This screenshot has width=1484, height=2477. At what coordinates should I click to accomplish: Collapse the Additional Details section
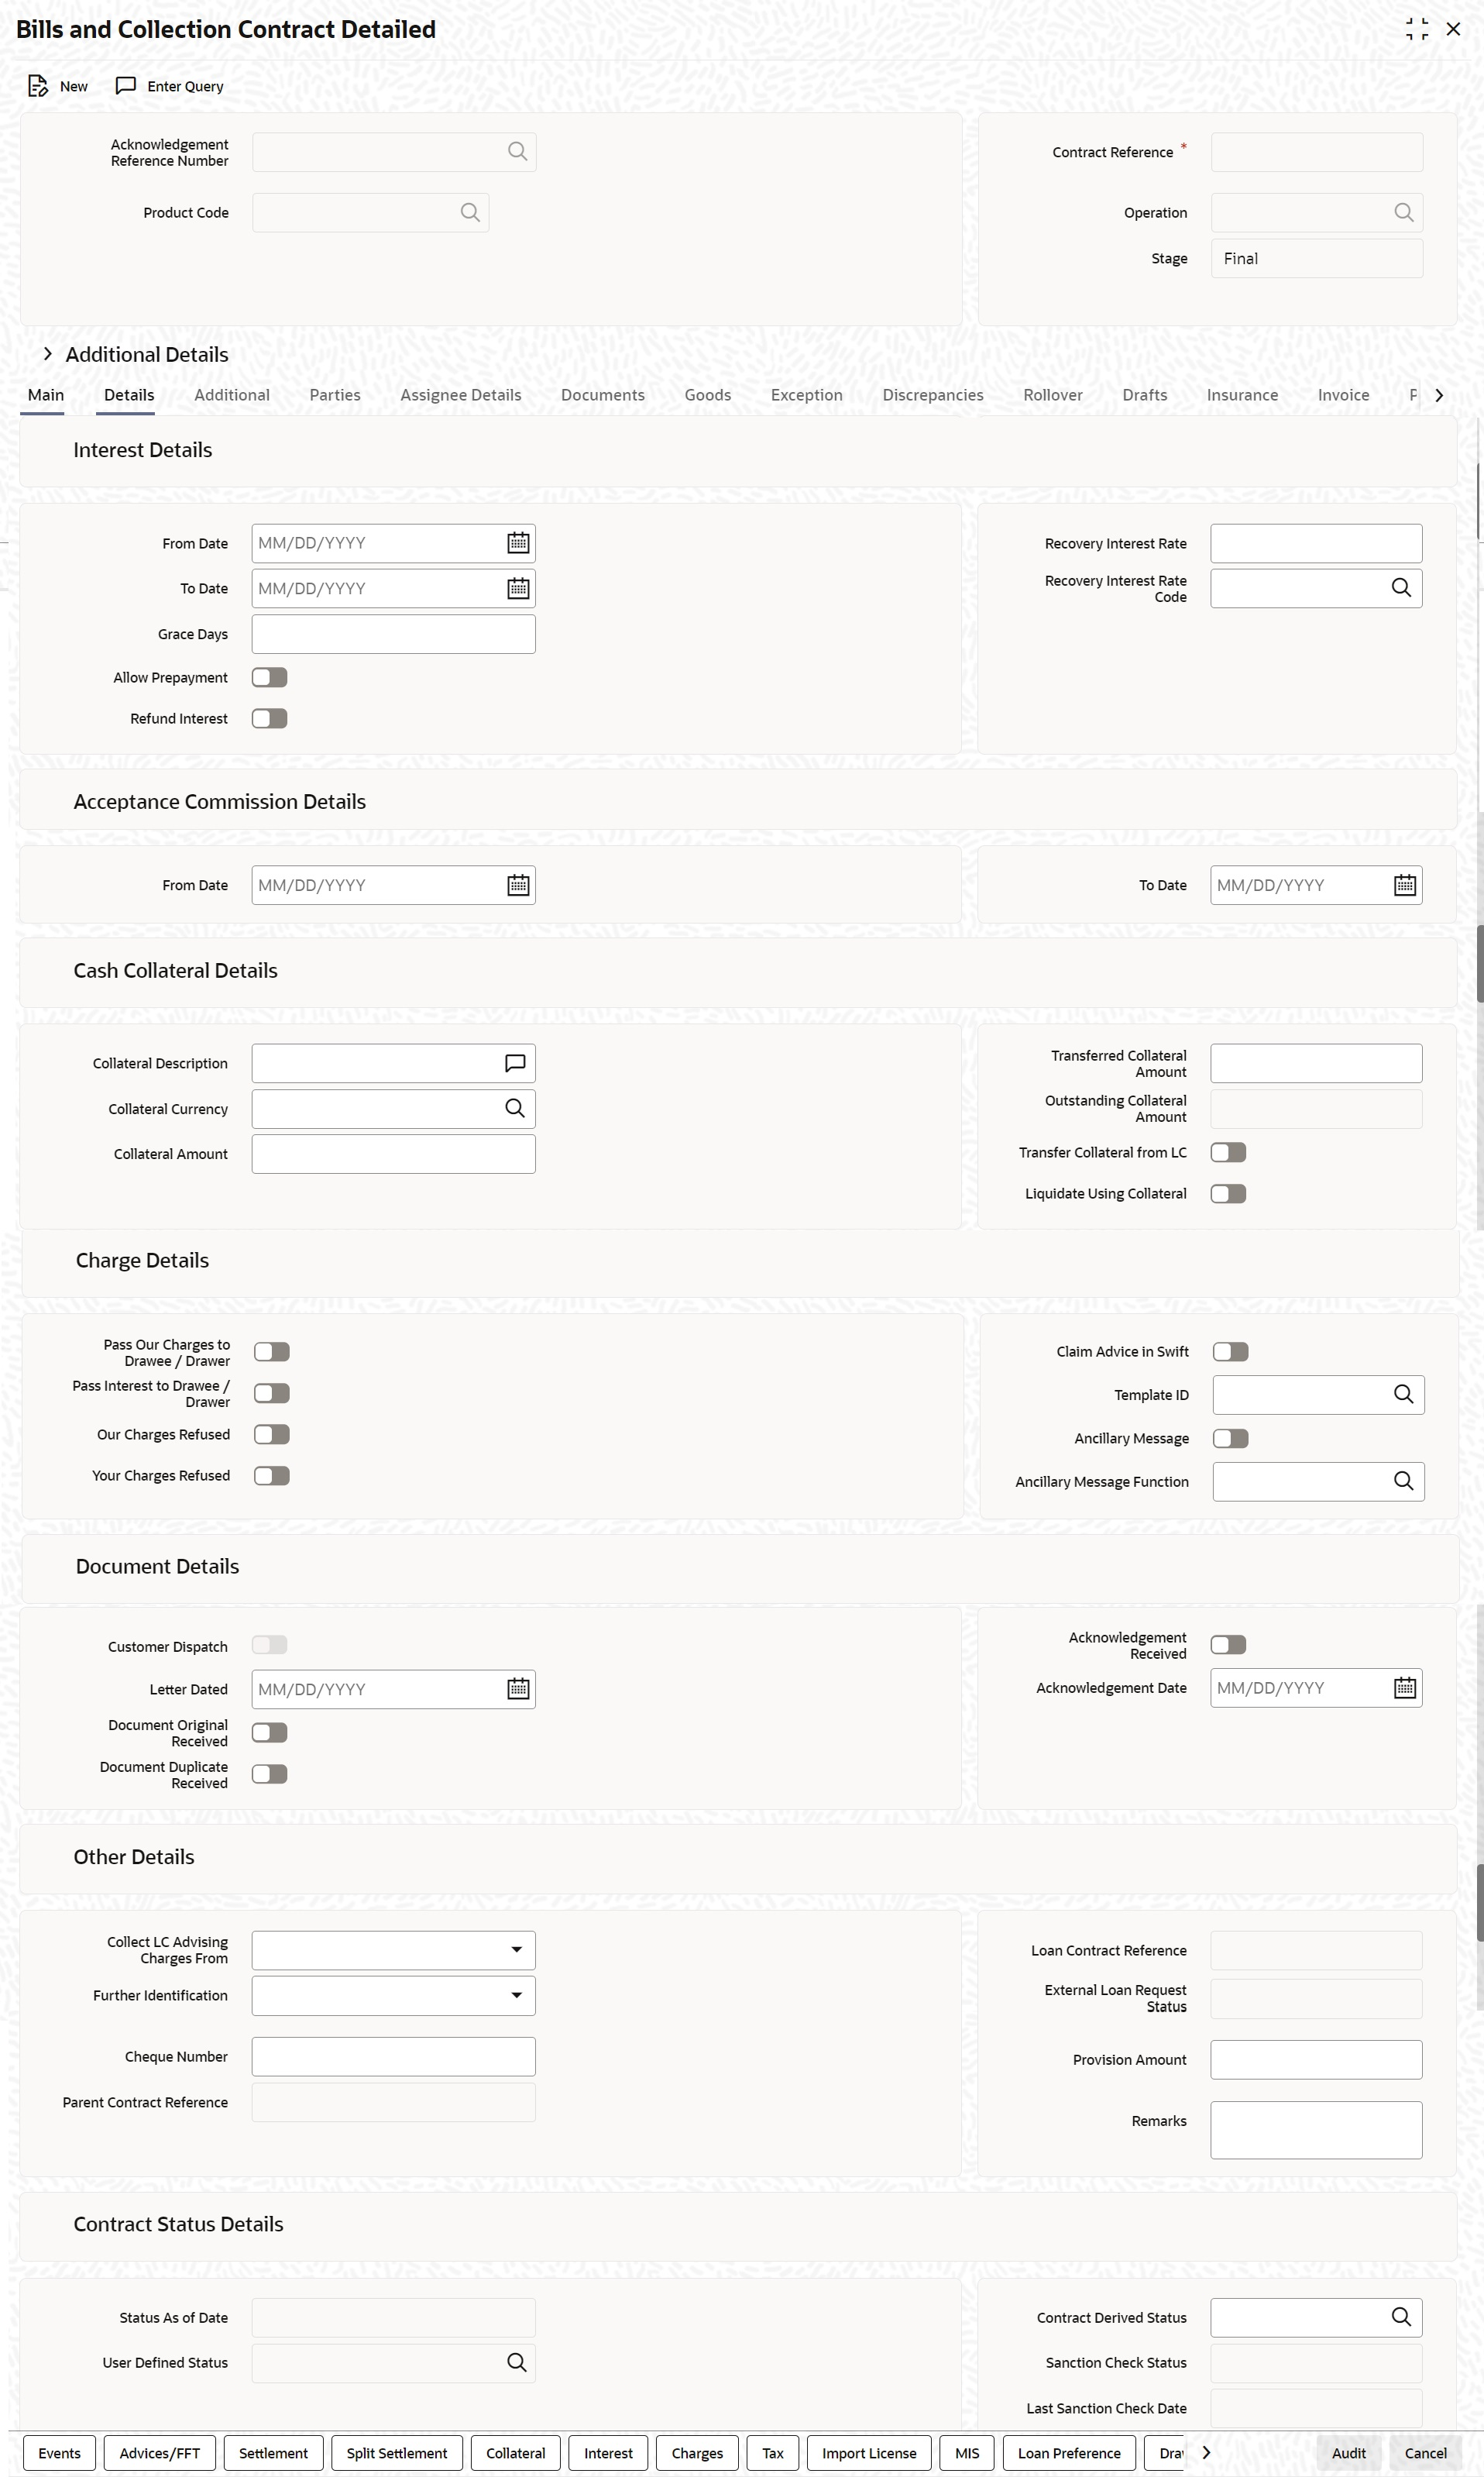[x=48, y=353]
